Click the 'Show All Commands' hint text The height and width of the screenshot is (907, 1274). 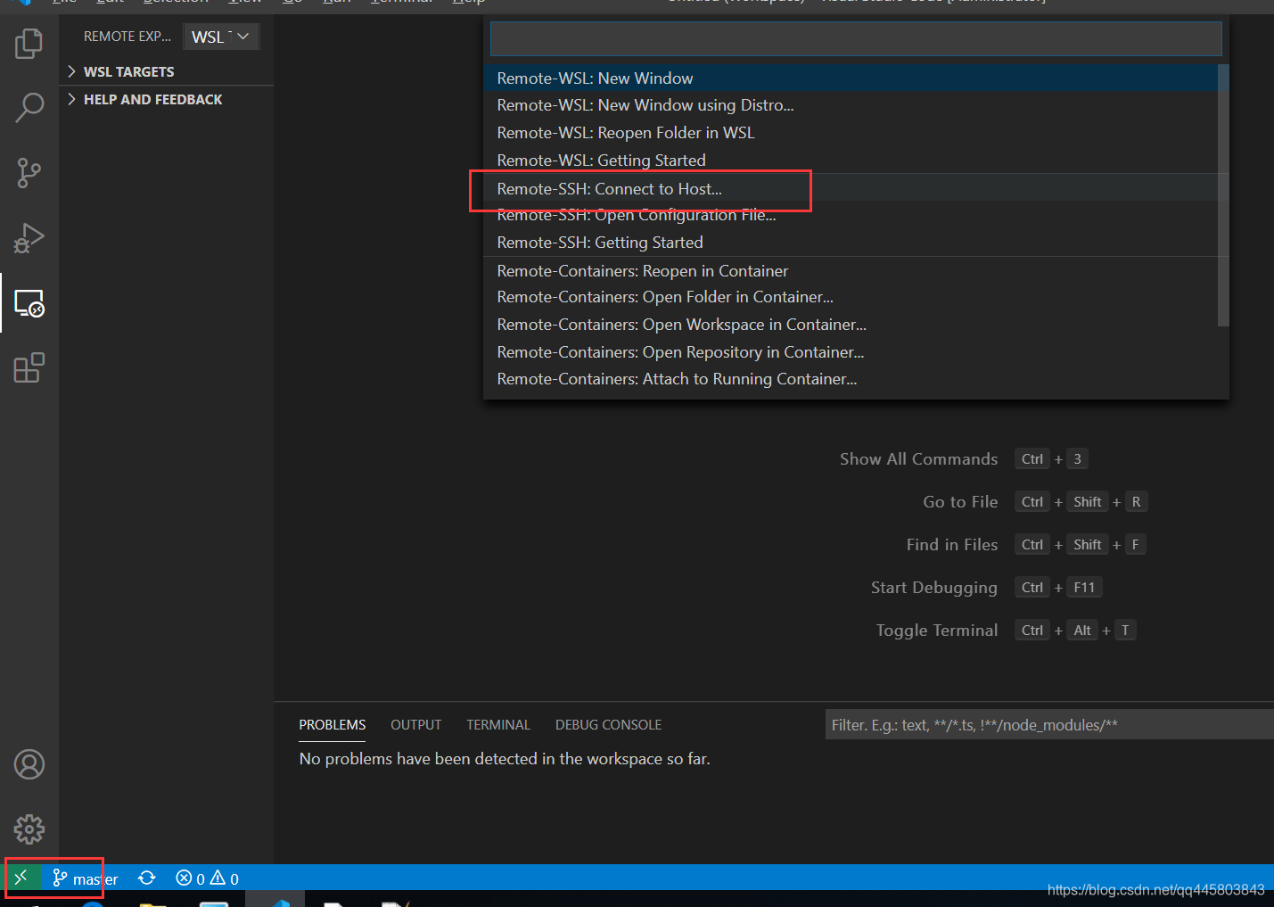(x=919, y=459)
